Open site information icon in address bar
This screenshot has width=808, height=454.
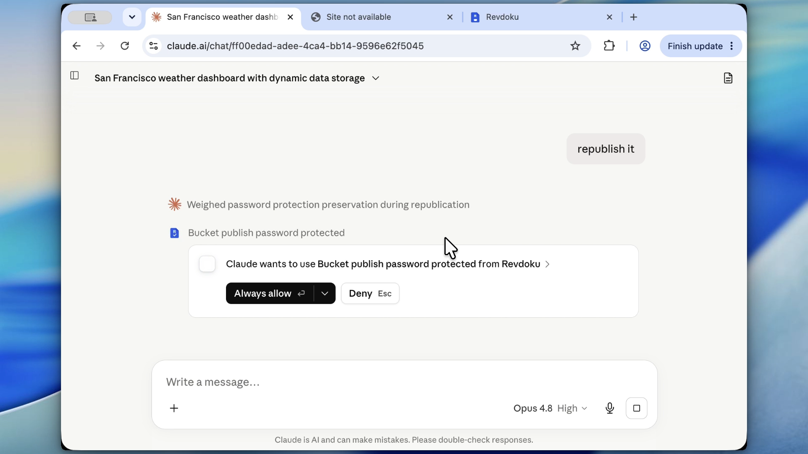[x=154, y=46]
